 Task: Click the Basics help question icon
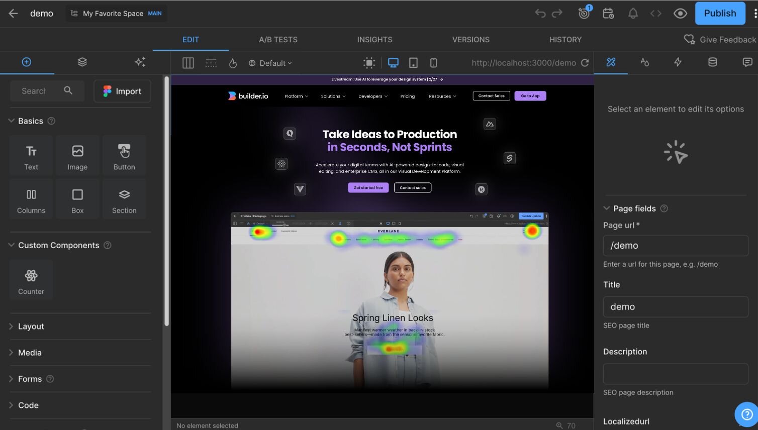[51, 121]
